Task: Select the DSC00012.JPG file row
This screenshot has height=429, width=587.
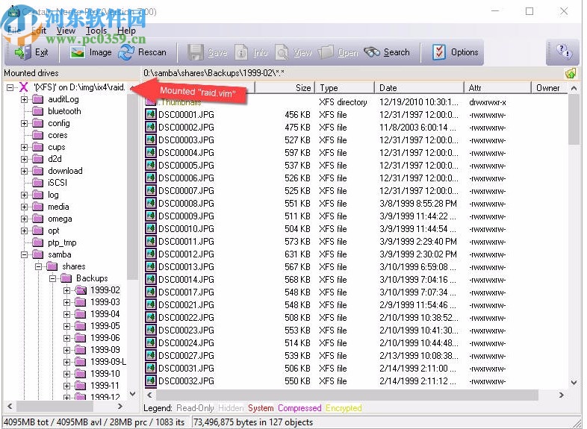Action: pos(186,254)
